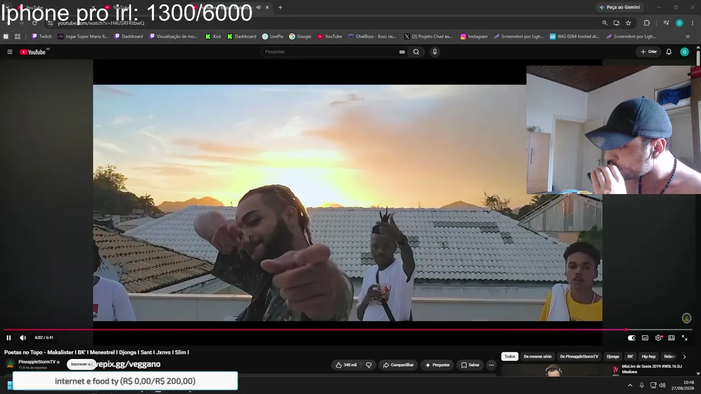
Task: Select the Hip-hop filter chip
Action: coord(648,357)
